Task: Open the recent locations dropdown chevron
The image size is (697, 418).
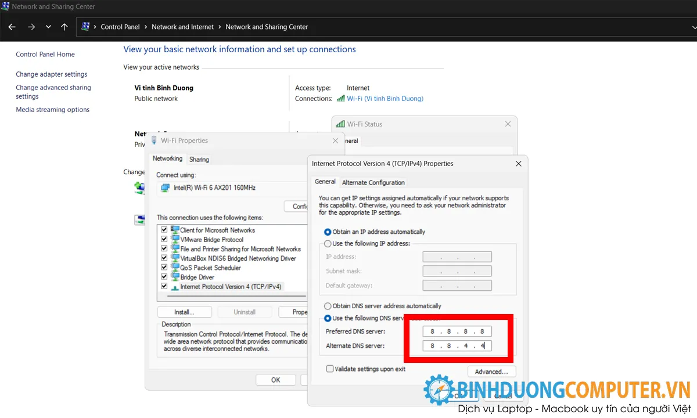Action: pos(48,27)
